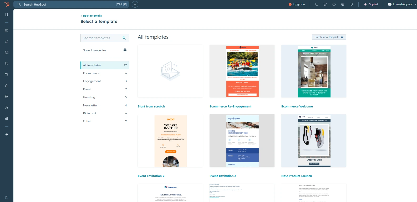Choose the Ecommerce Welcome template thumbnail

pos(314,71)
